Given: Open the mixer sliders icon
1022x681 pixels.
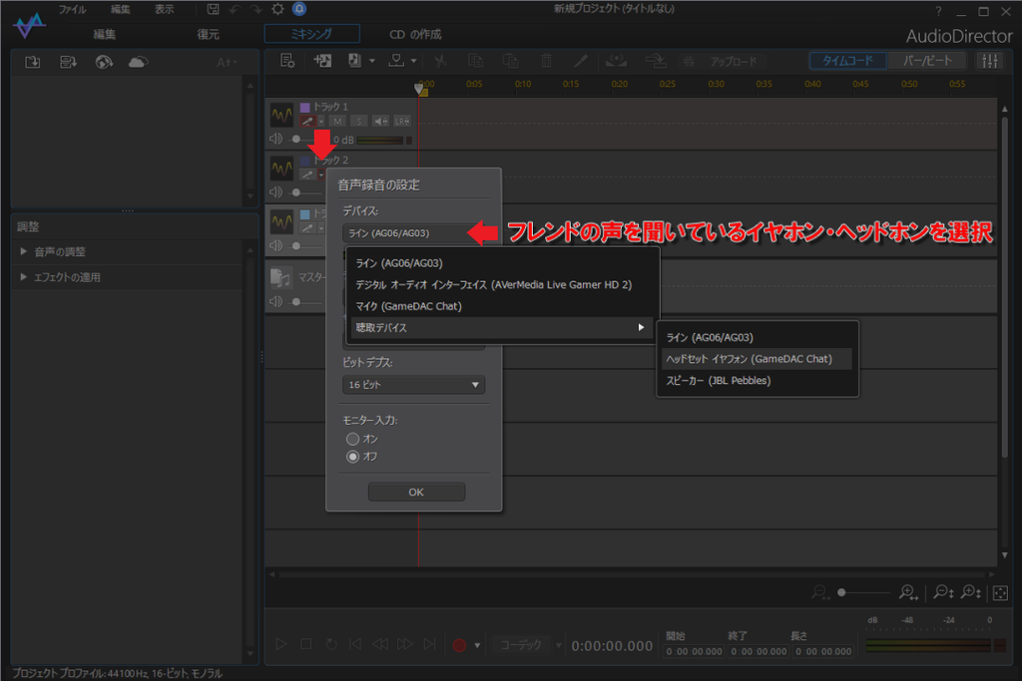Looking at the screenshot, I should pos(990,61).
